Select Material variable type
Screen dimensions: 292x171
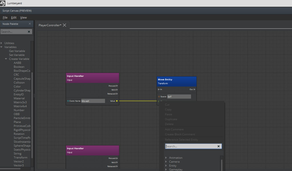click(19, 98)
